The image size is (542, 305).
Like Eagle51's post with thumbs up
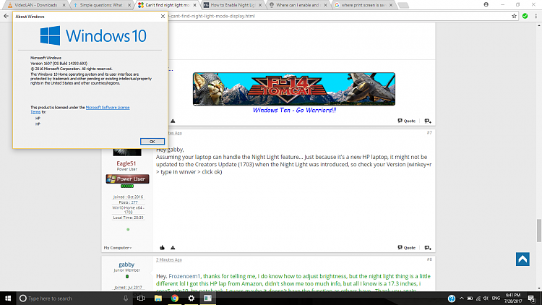(162, 248)
